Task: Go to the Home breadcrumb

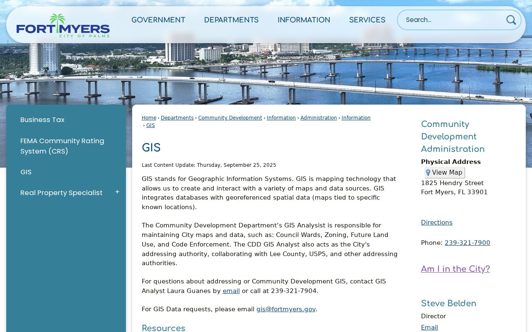Action: tap(149, 118)
